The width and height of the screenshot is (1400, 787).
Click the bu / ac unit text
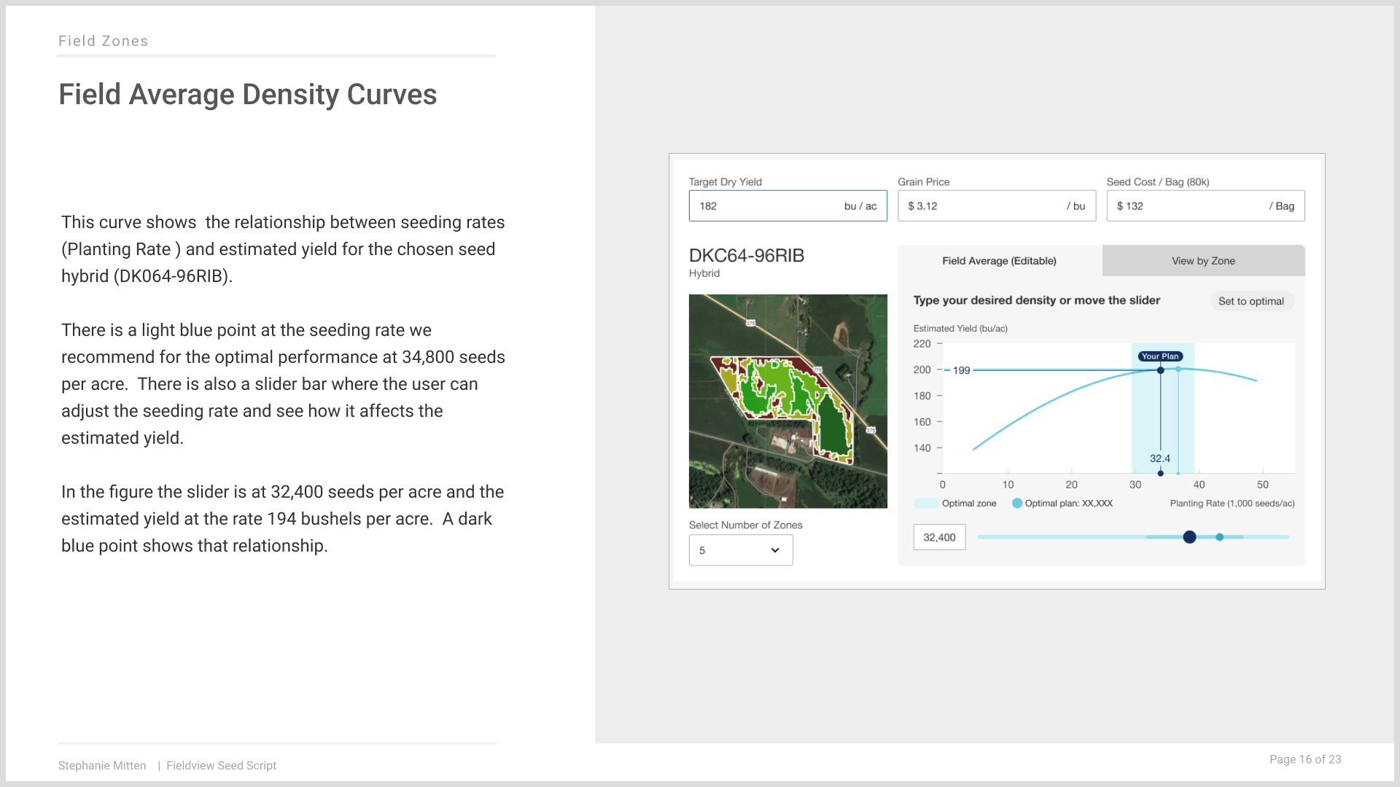[x=860, y=206]
